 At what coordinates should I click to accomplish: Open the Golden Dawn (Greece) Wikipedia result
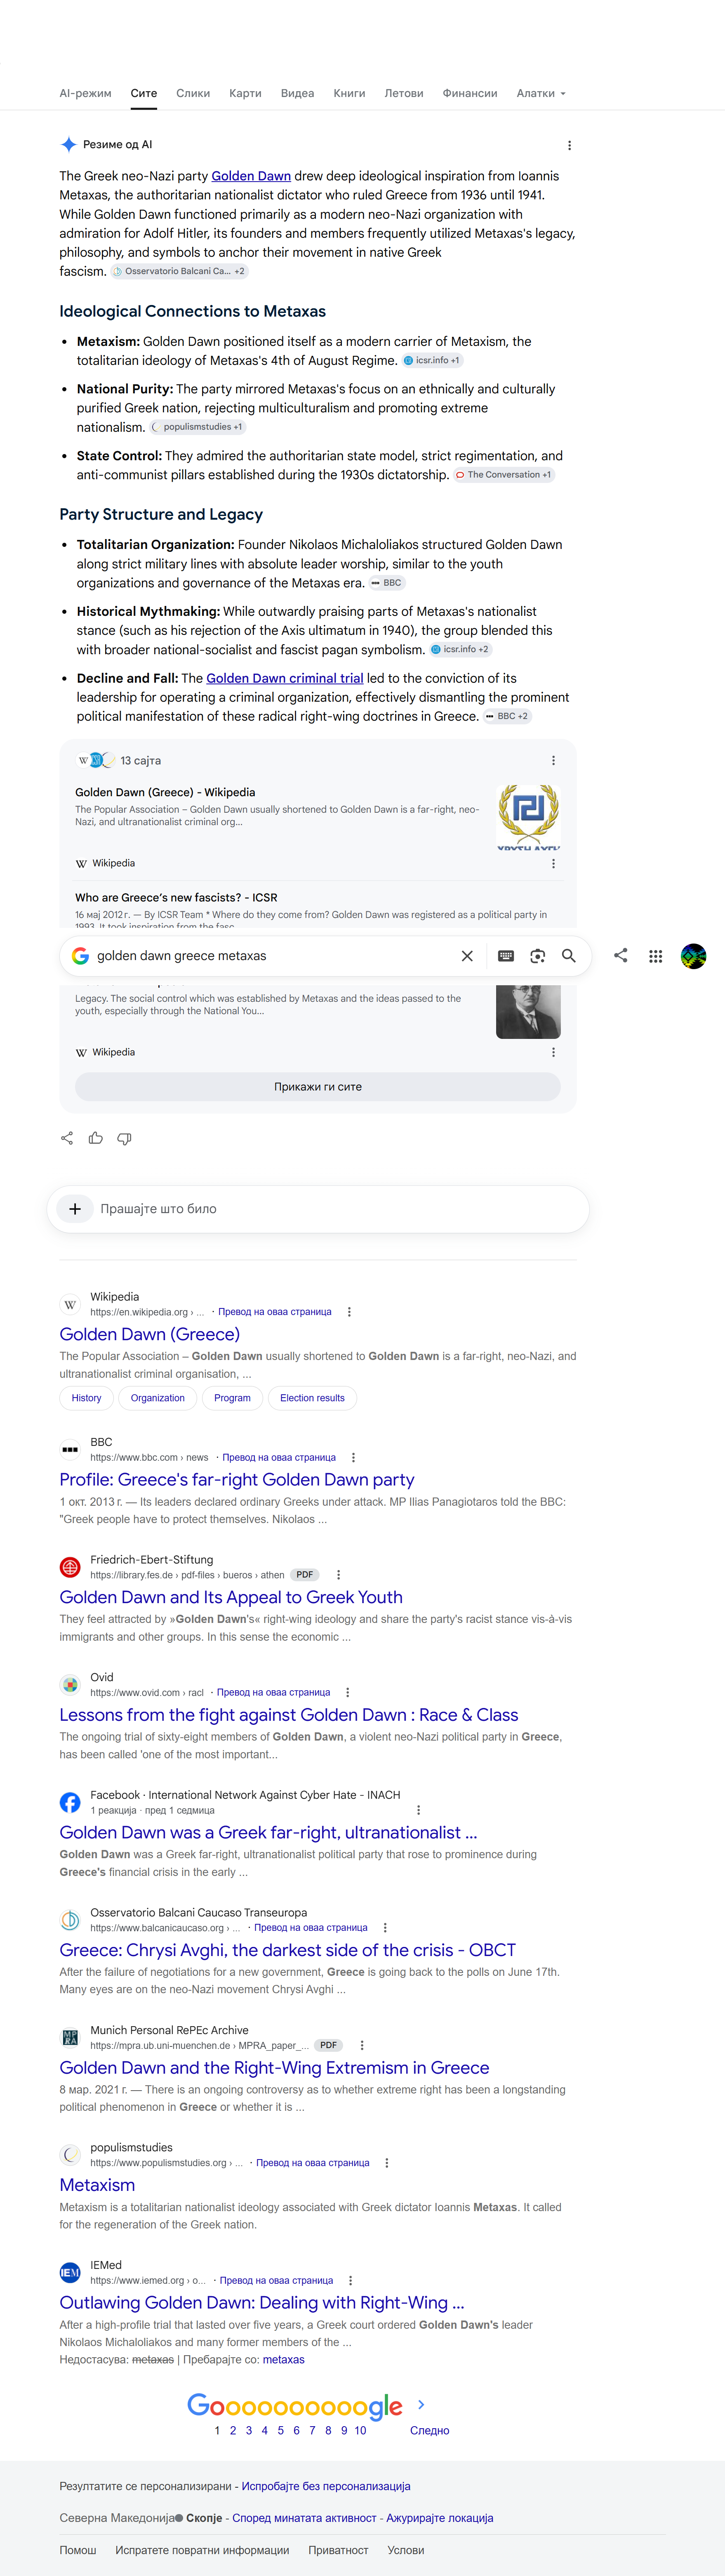pos(150,1334)
